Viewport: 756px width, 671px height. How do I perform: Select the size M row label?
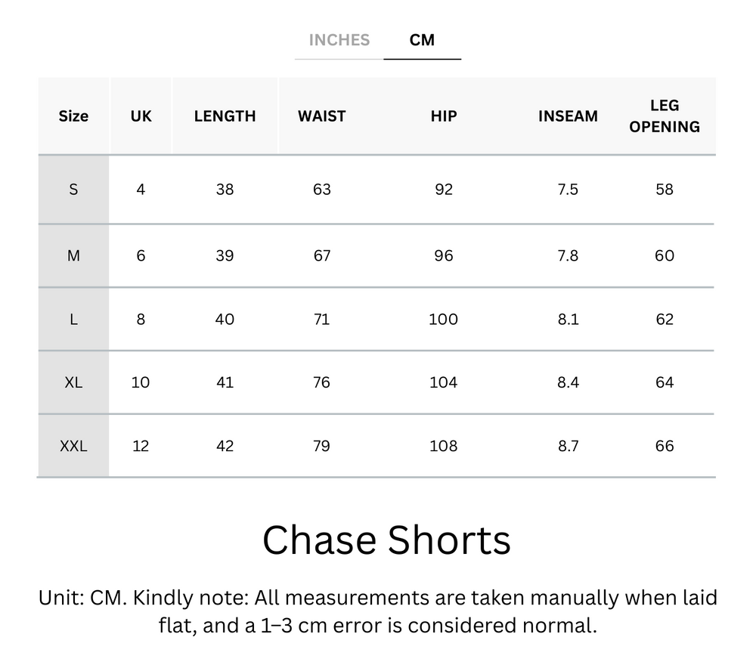tap(73, 255)
